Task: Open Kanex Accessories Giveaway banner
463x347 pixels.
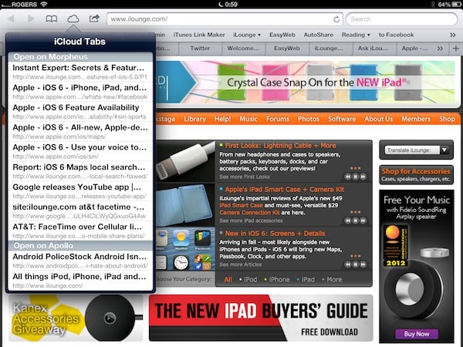Action: (x=76, y=318)
